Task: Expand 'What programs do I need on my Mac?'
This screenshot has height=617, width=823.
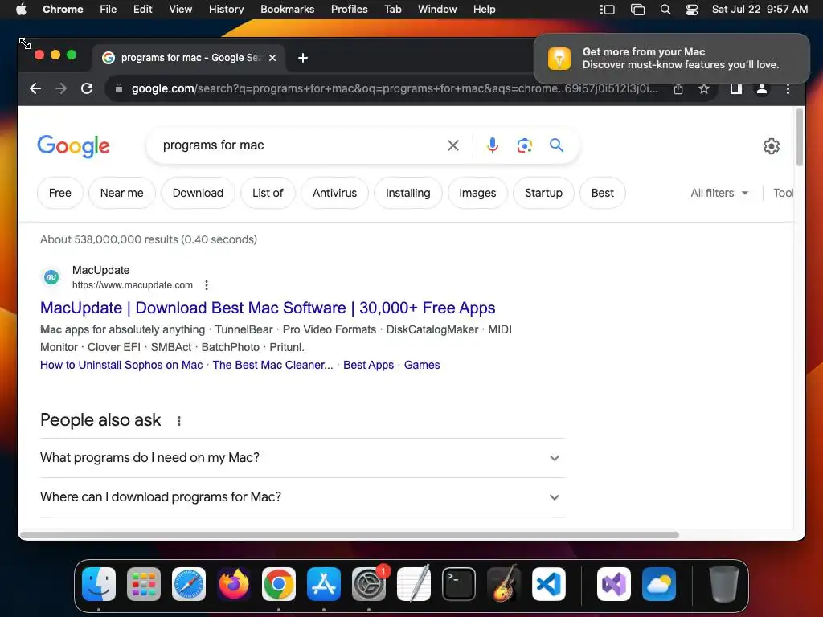Action: pos(302,457)
